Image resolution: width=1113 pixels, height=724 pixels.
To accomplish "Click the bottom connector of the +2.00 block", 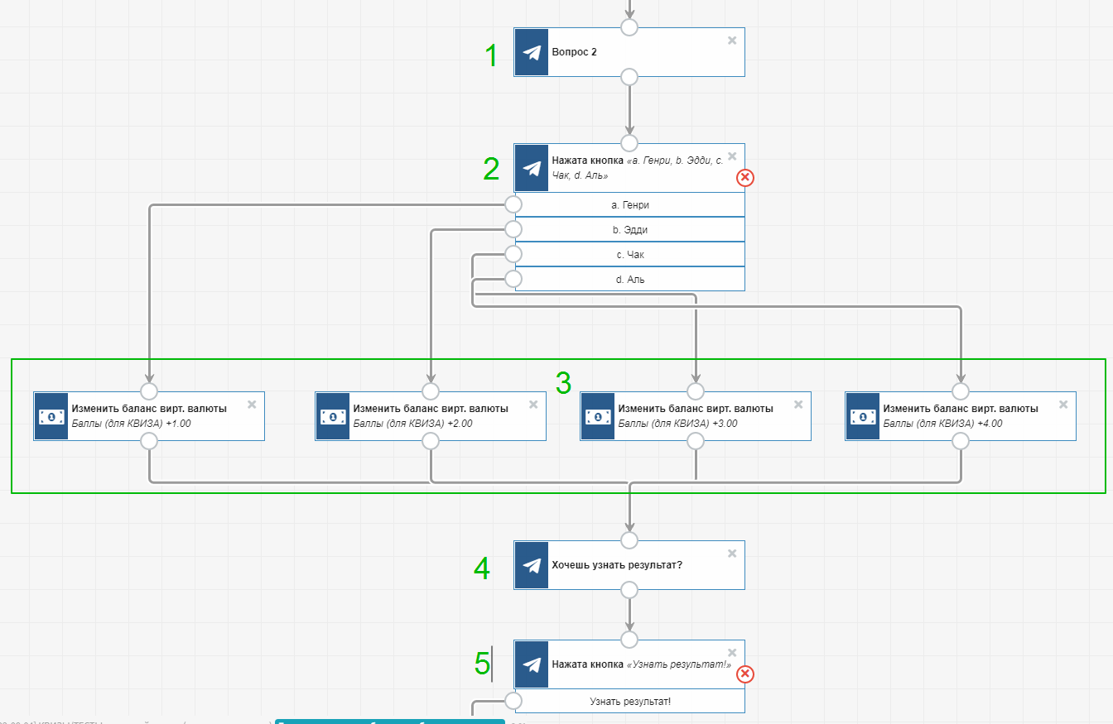I will click(x=431, y=441).
